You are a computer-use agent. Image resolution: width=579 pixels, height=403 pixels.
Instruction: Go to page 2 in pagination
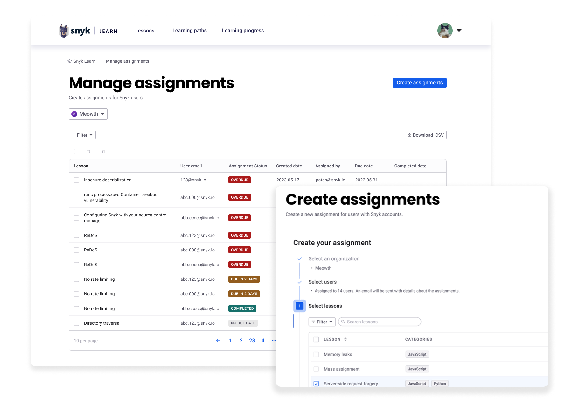tap(241, 341)
